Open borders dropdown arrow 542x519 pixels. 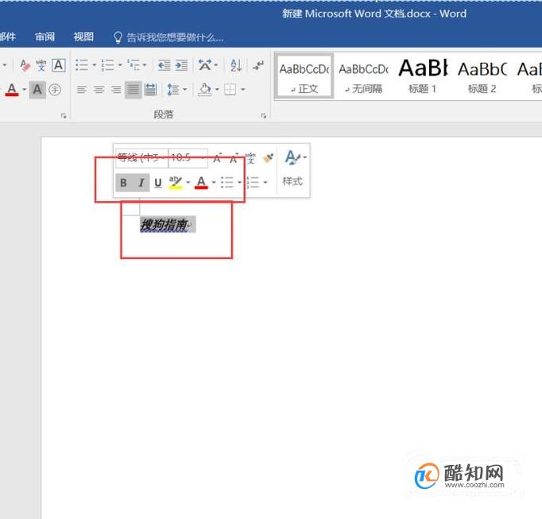(242, 90)
